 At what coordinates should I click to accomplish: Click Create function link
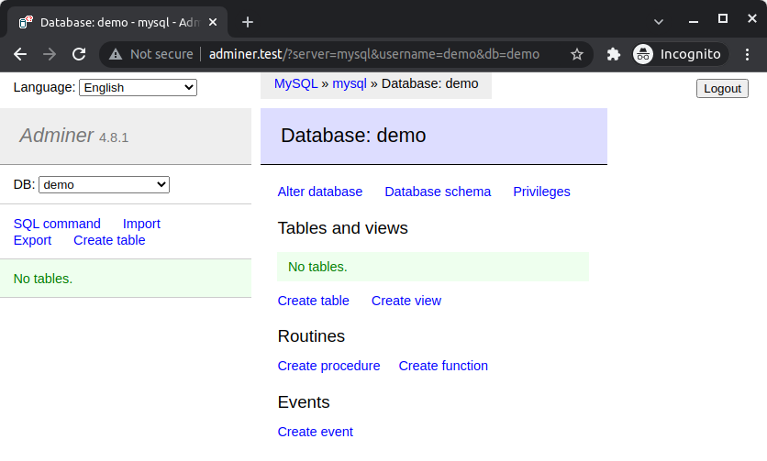(x=443, y=366)
